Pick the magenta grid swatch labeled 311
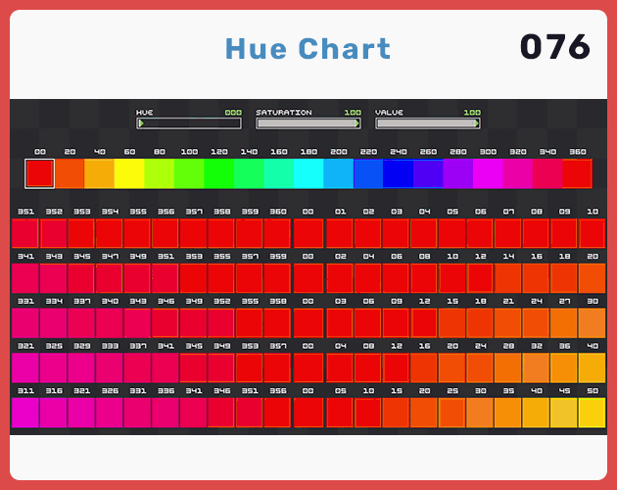This screenshot has height=490, width=617. point(25,413)
